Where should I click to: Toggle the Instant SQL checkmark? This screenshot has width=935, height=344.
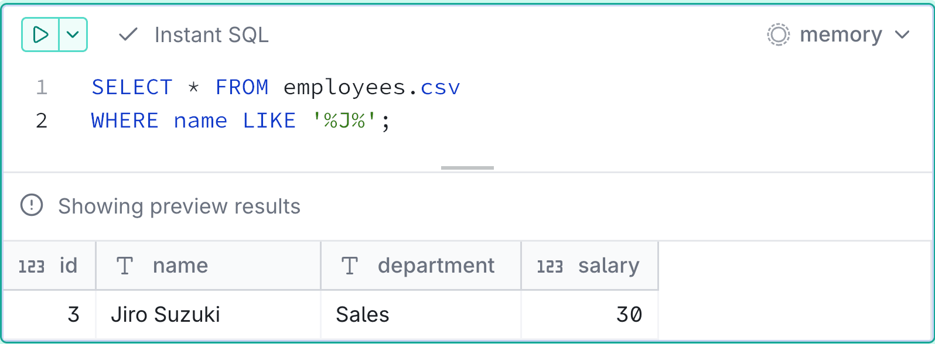coord(128,35)
